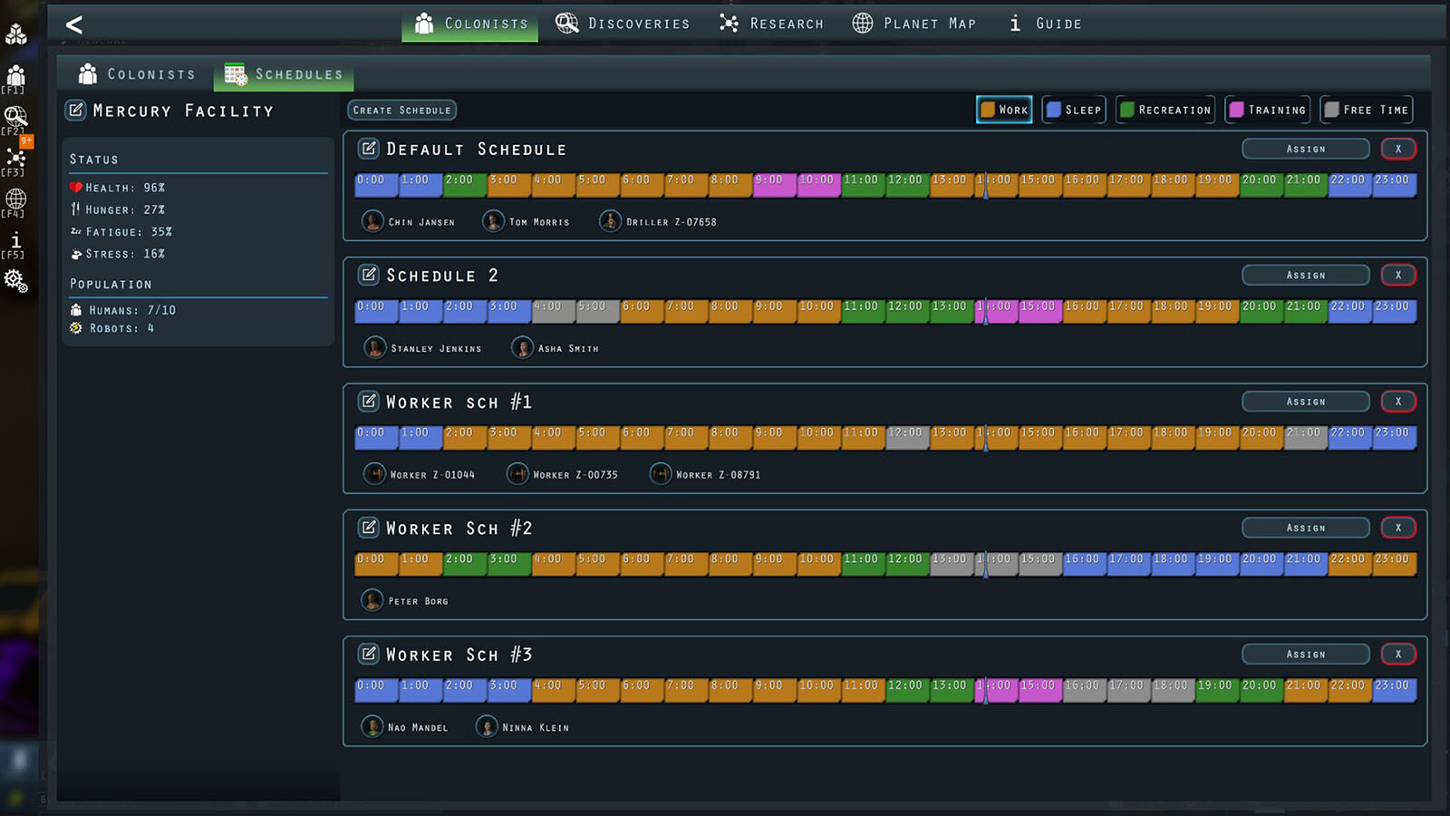Assign colonists to Worker Sch #3
Viewport: 1450px width, 816px height.
tap(1306, 654)
